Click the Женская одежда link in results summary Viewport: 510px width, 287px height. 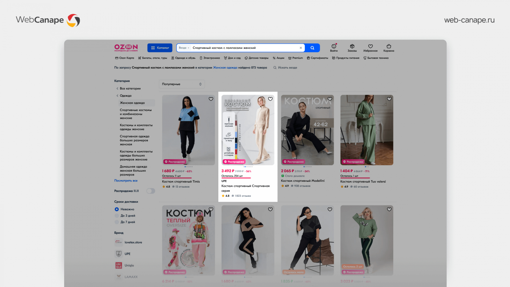click(x=225, y=68)
